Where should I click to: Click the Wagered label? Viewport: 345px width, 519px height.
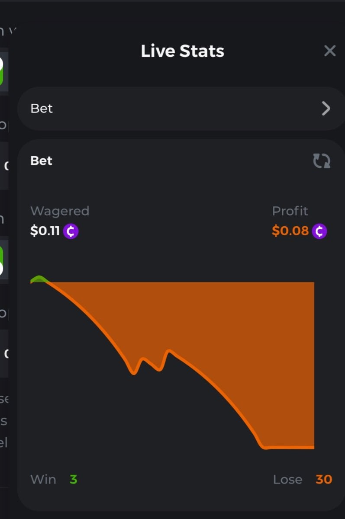(60, 211)
